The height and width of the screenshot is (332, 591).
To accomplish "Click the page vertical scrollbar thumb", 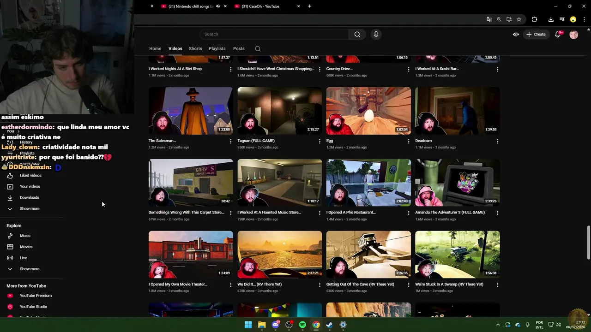I will click(588, 243).
